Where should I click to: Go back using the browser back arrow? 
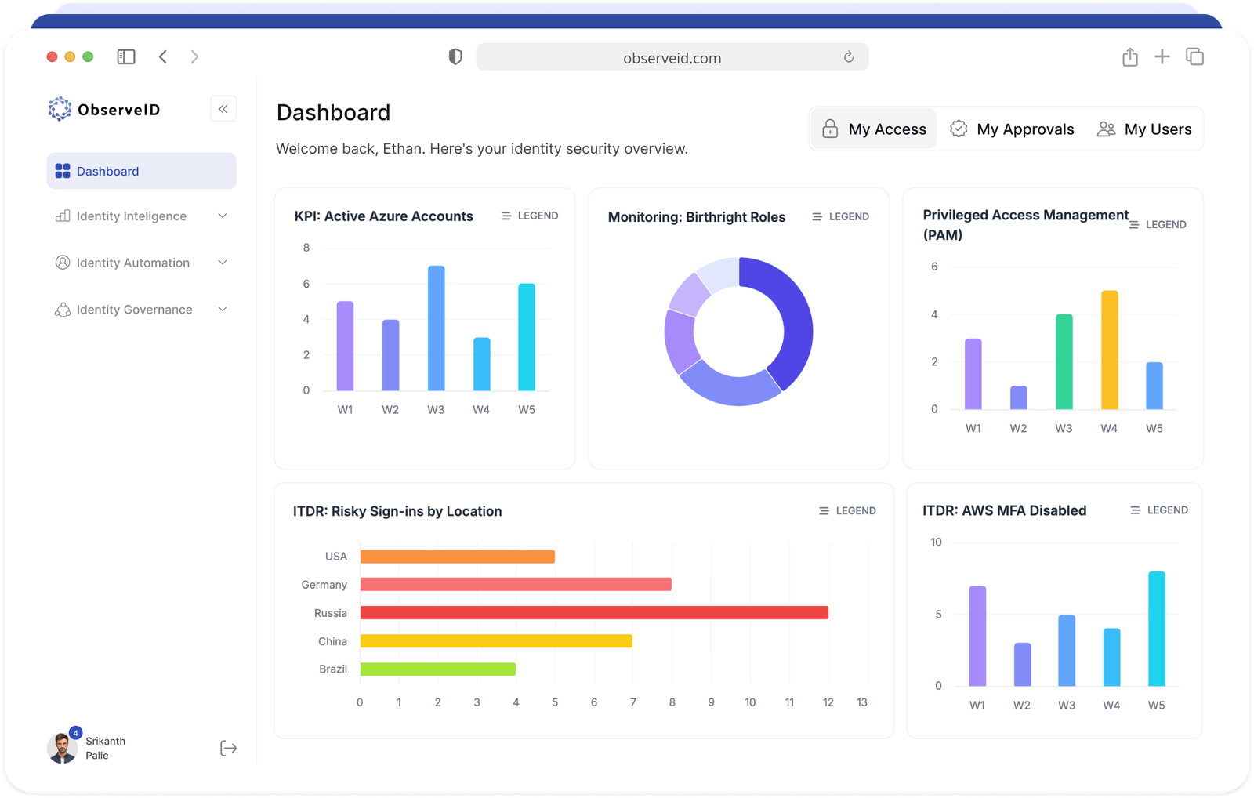pyautogui.click(x=163, y=56)
